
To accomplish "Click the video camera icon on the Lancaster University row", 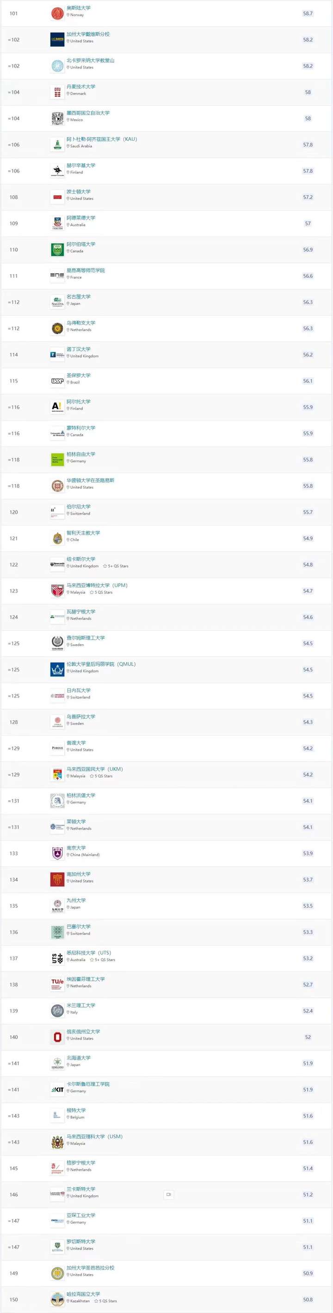I will click(168, 1194).
